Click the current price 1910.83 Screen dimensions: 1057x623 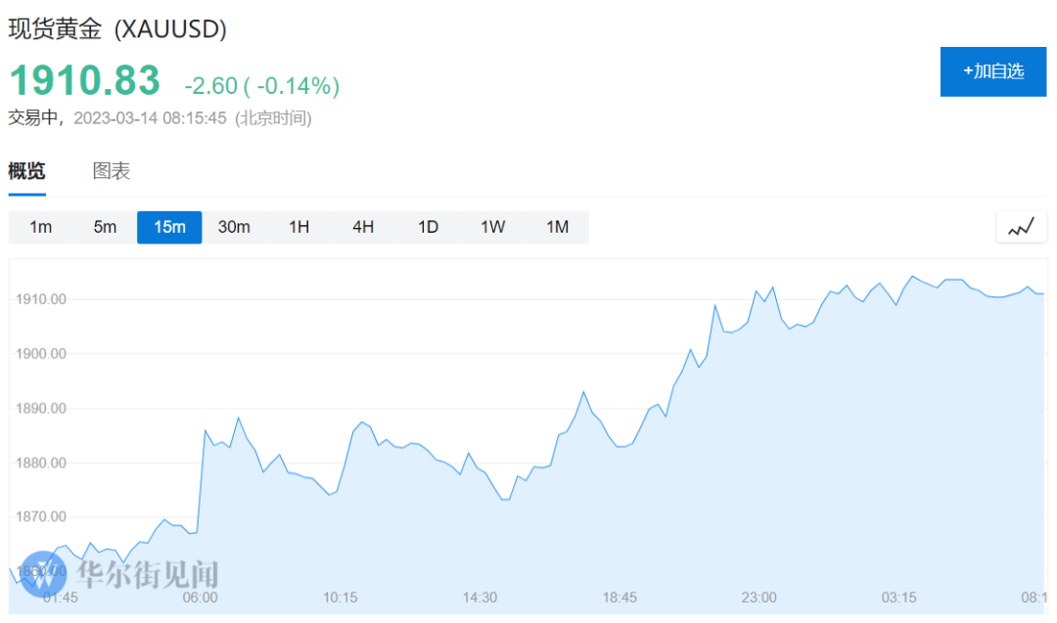84,80
